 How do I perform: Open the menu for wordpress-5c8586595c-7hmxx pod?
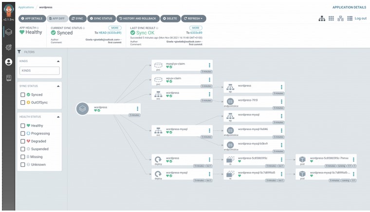click(353, 160)
